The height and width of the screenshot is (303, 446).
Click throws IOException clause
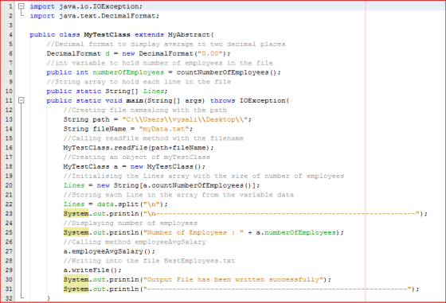[x=248, y=100]
